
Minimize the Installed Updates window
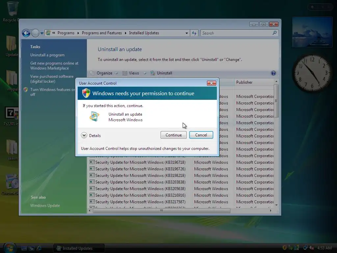click(254, 24)
